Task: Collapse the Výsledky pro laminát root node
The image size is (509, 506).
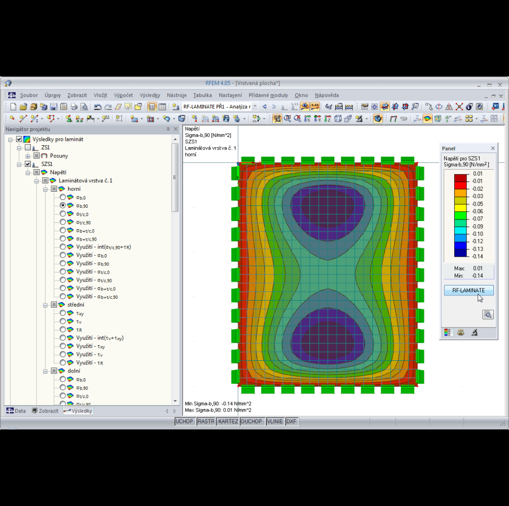Action: [x=10, y=139]
